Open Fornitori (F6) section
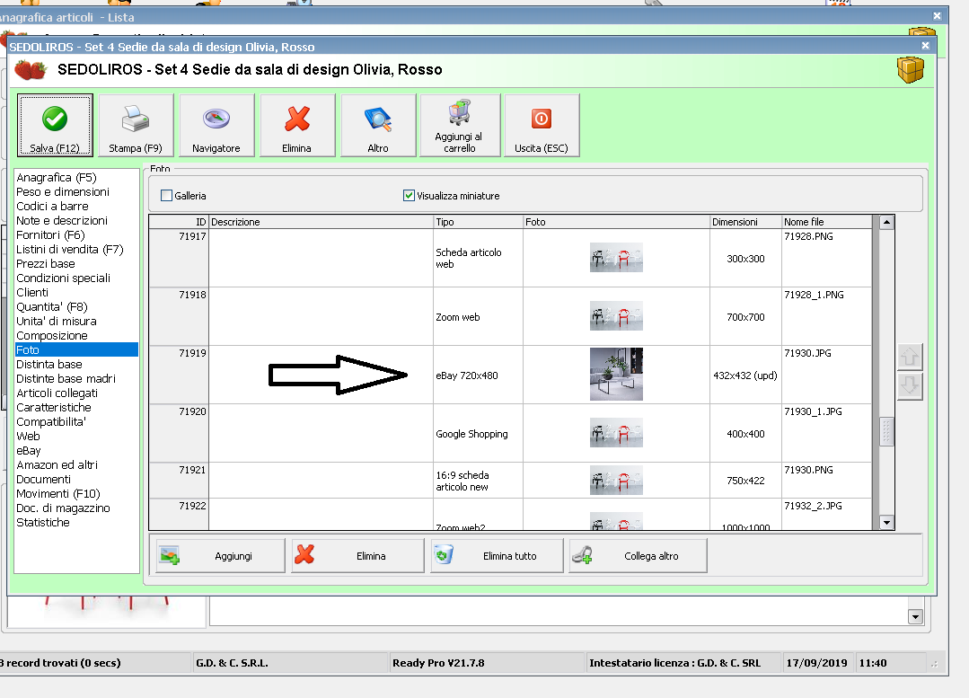This screenshot has height=698, width=969. [x=50, y=235]
